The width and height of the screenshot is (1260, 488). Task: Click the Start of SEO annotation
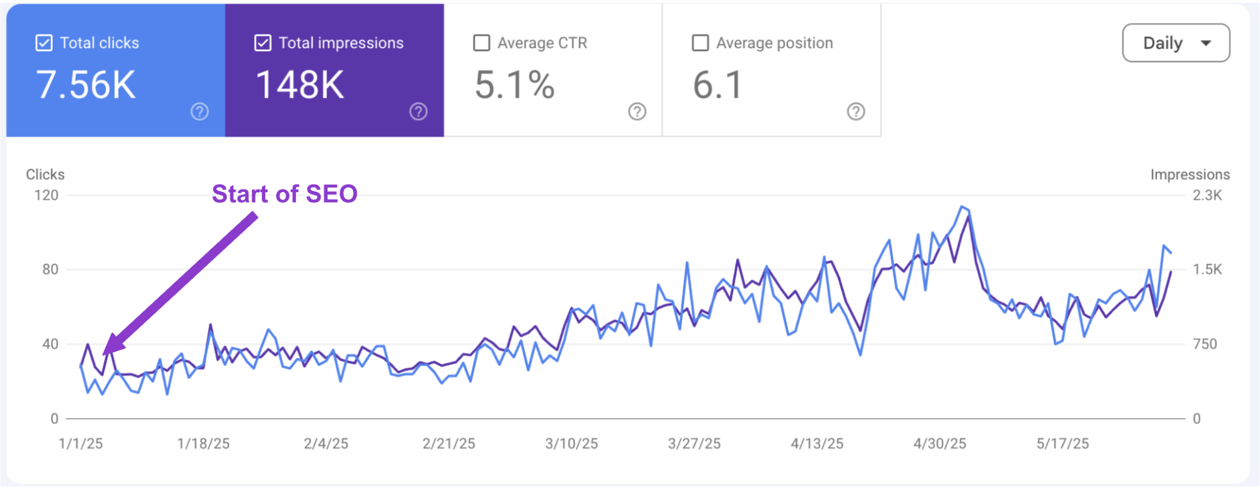(x=284, y=194)
